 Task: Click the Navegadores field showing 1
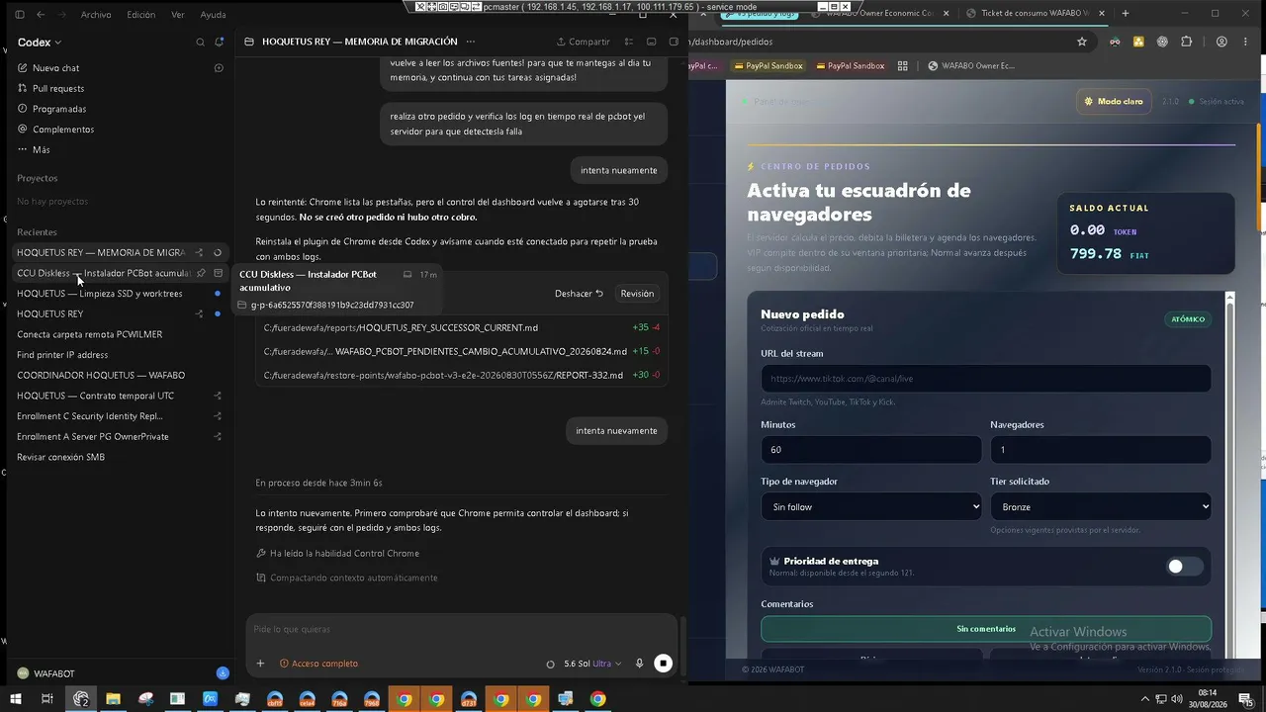point(1101,450)
